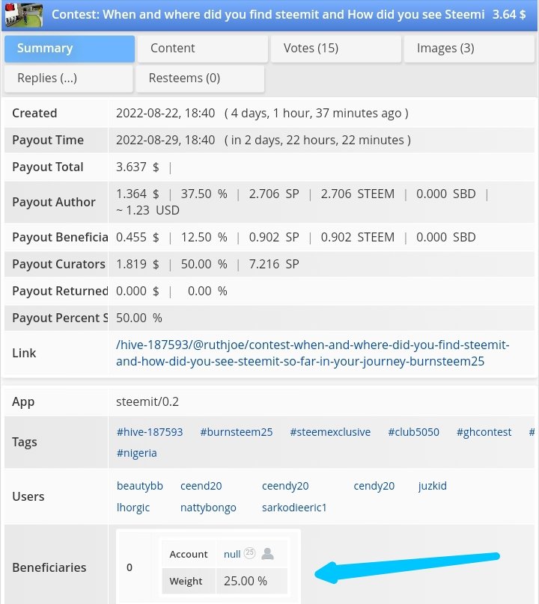Click the Payout Curators row label
The height and width of the screenshot is (604, 539).
tap(58, 265)
